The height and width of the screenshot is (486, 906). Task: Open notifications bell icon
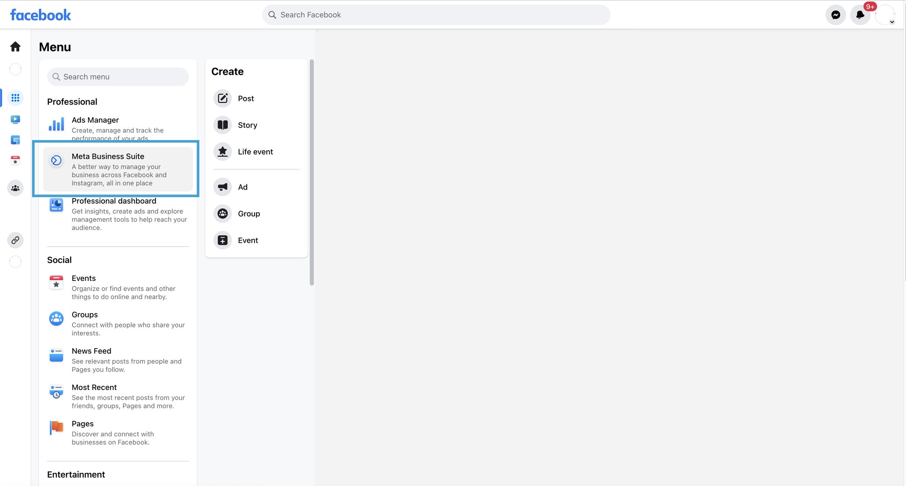[860, 15]
